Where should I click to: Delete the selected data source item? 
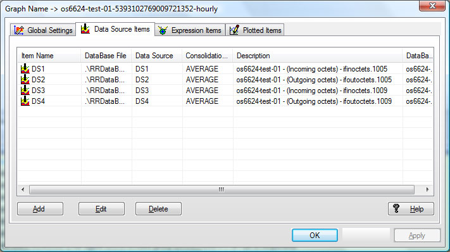coord(158,209)
